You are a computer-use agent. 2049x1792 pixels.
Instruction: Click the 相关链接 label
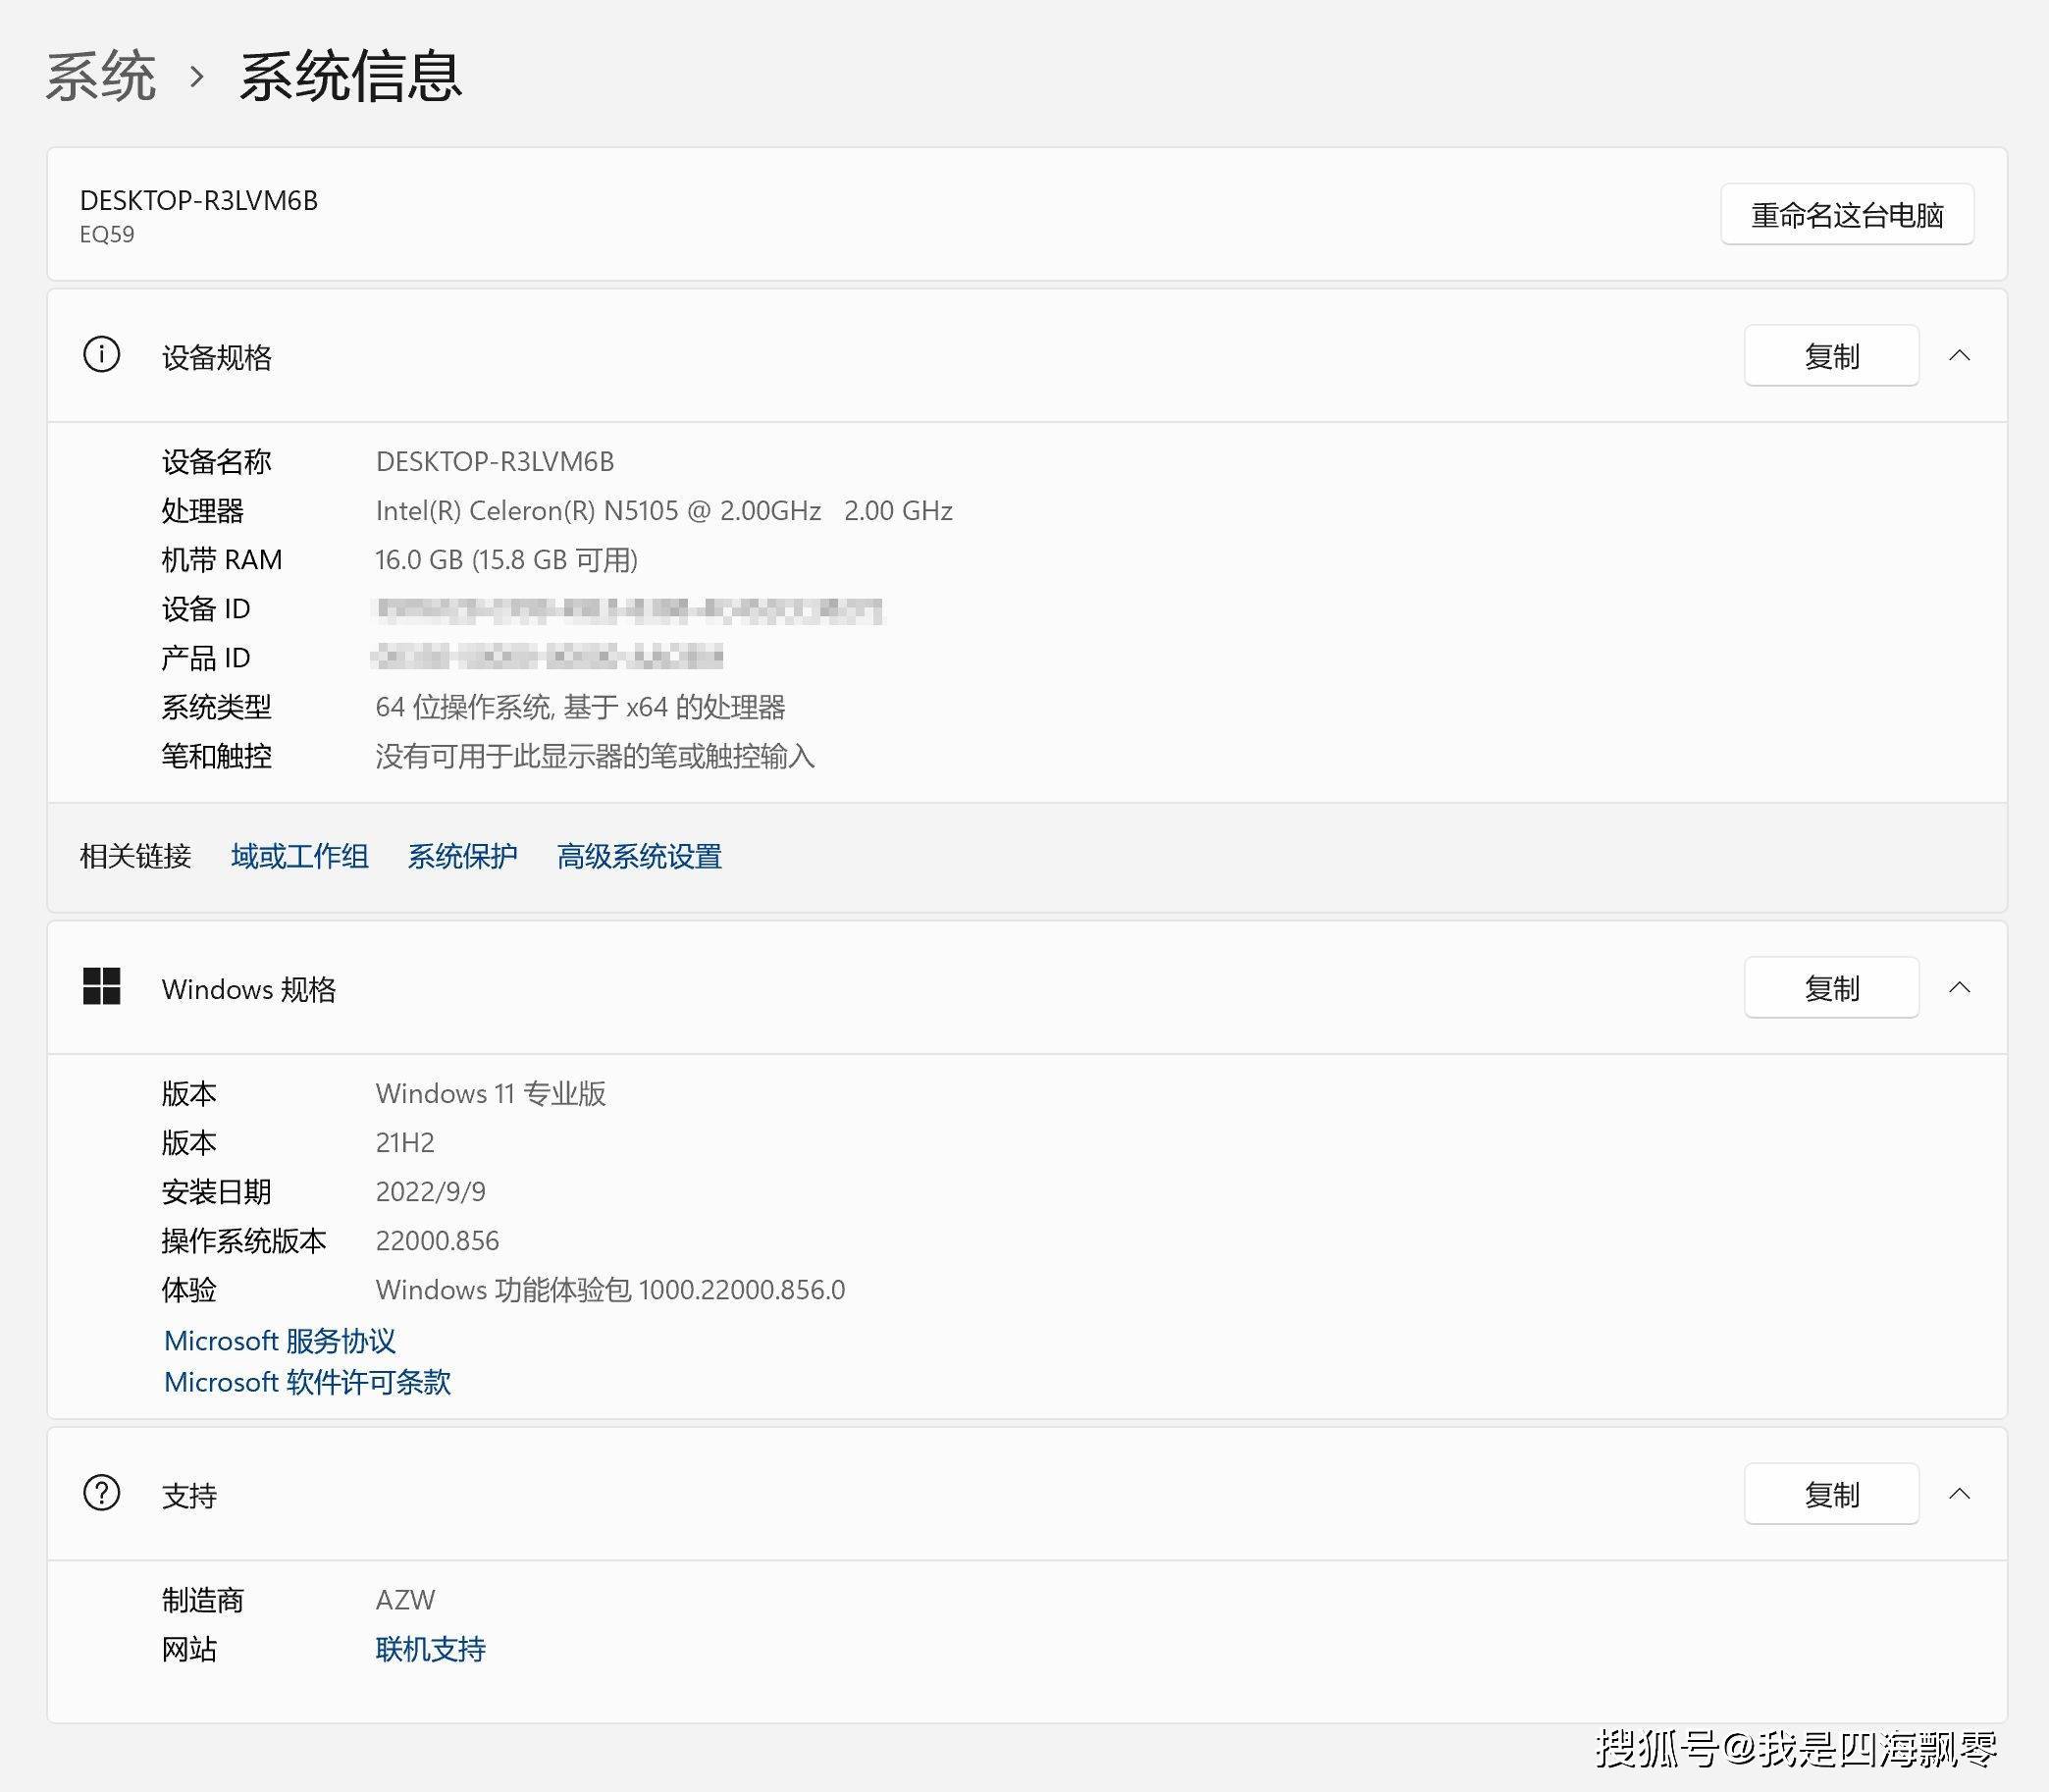[135, 856]
